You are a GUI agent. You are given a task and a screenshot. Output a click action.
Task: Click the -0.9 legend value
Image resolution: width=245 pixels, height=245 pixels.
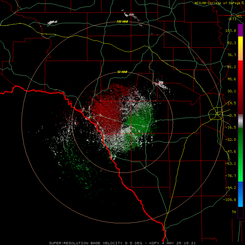tap(232, 115)
